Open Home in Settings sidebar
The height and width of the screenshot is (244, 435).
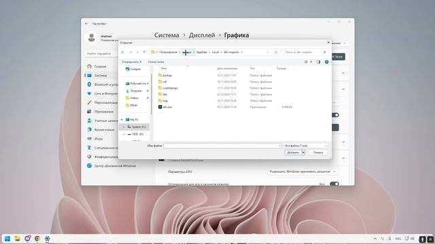pyautogui.click(x=100, y=66)
